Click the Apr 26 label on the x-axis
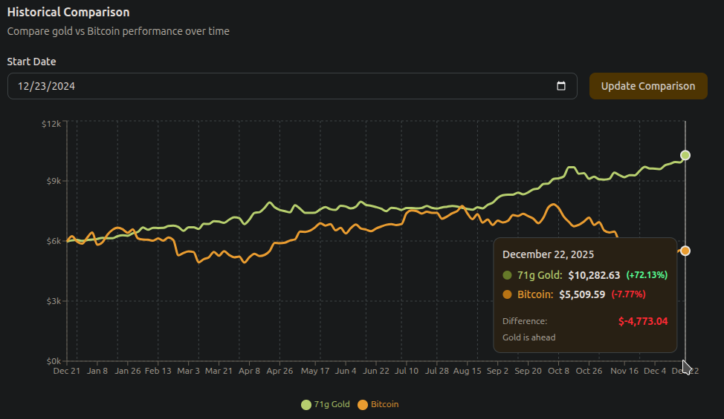 [x=279, y=371]
